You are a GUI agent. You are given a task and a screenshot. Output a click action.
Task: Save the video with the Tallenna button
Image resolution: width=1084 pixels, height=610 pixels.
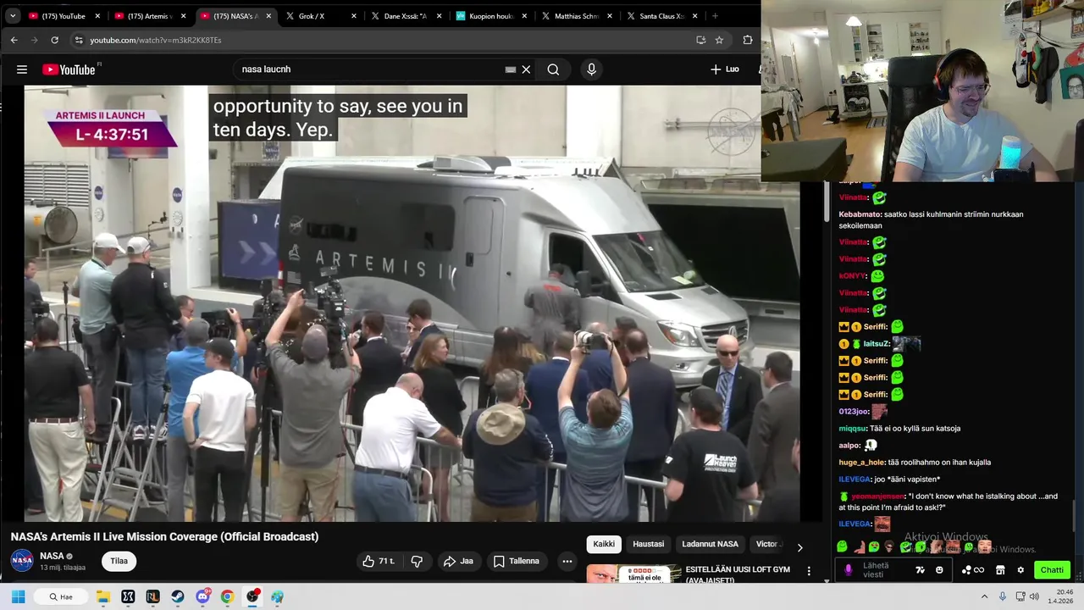coord(516,561)
